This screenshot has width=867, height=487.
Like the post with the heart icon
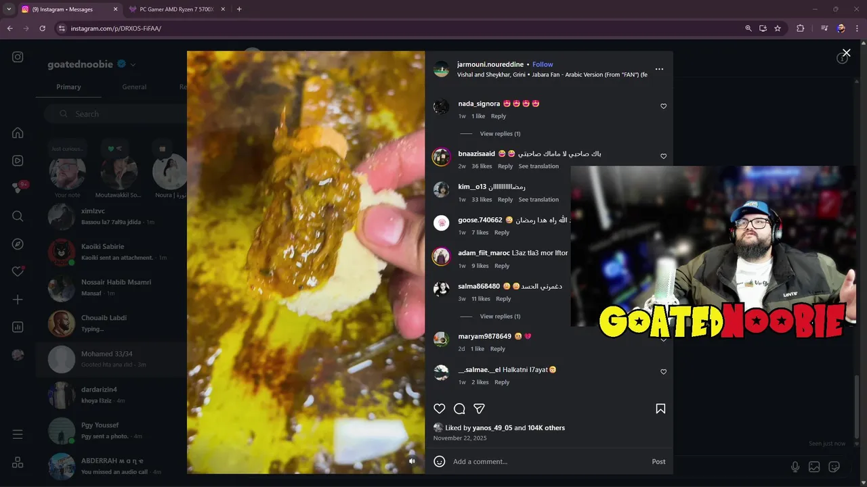[x=440, y=409]
